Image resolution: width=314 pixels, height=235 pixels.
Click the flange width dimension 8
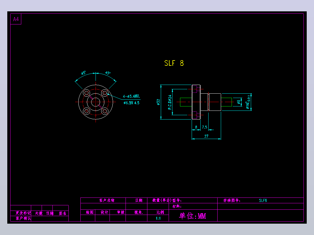(x=196, y=127)
